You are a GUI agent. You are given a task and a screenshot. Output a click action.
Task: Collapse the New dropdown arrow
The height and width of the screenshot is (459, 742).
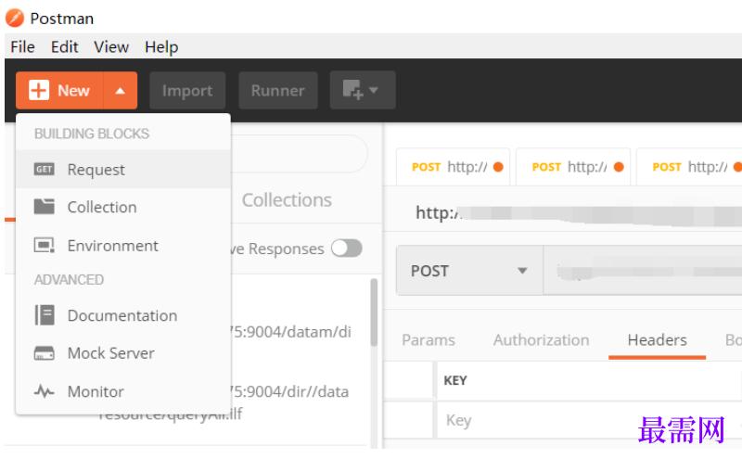[121, 90]
